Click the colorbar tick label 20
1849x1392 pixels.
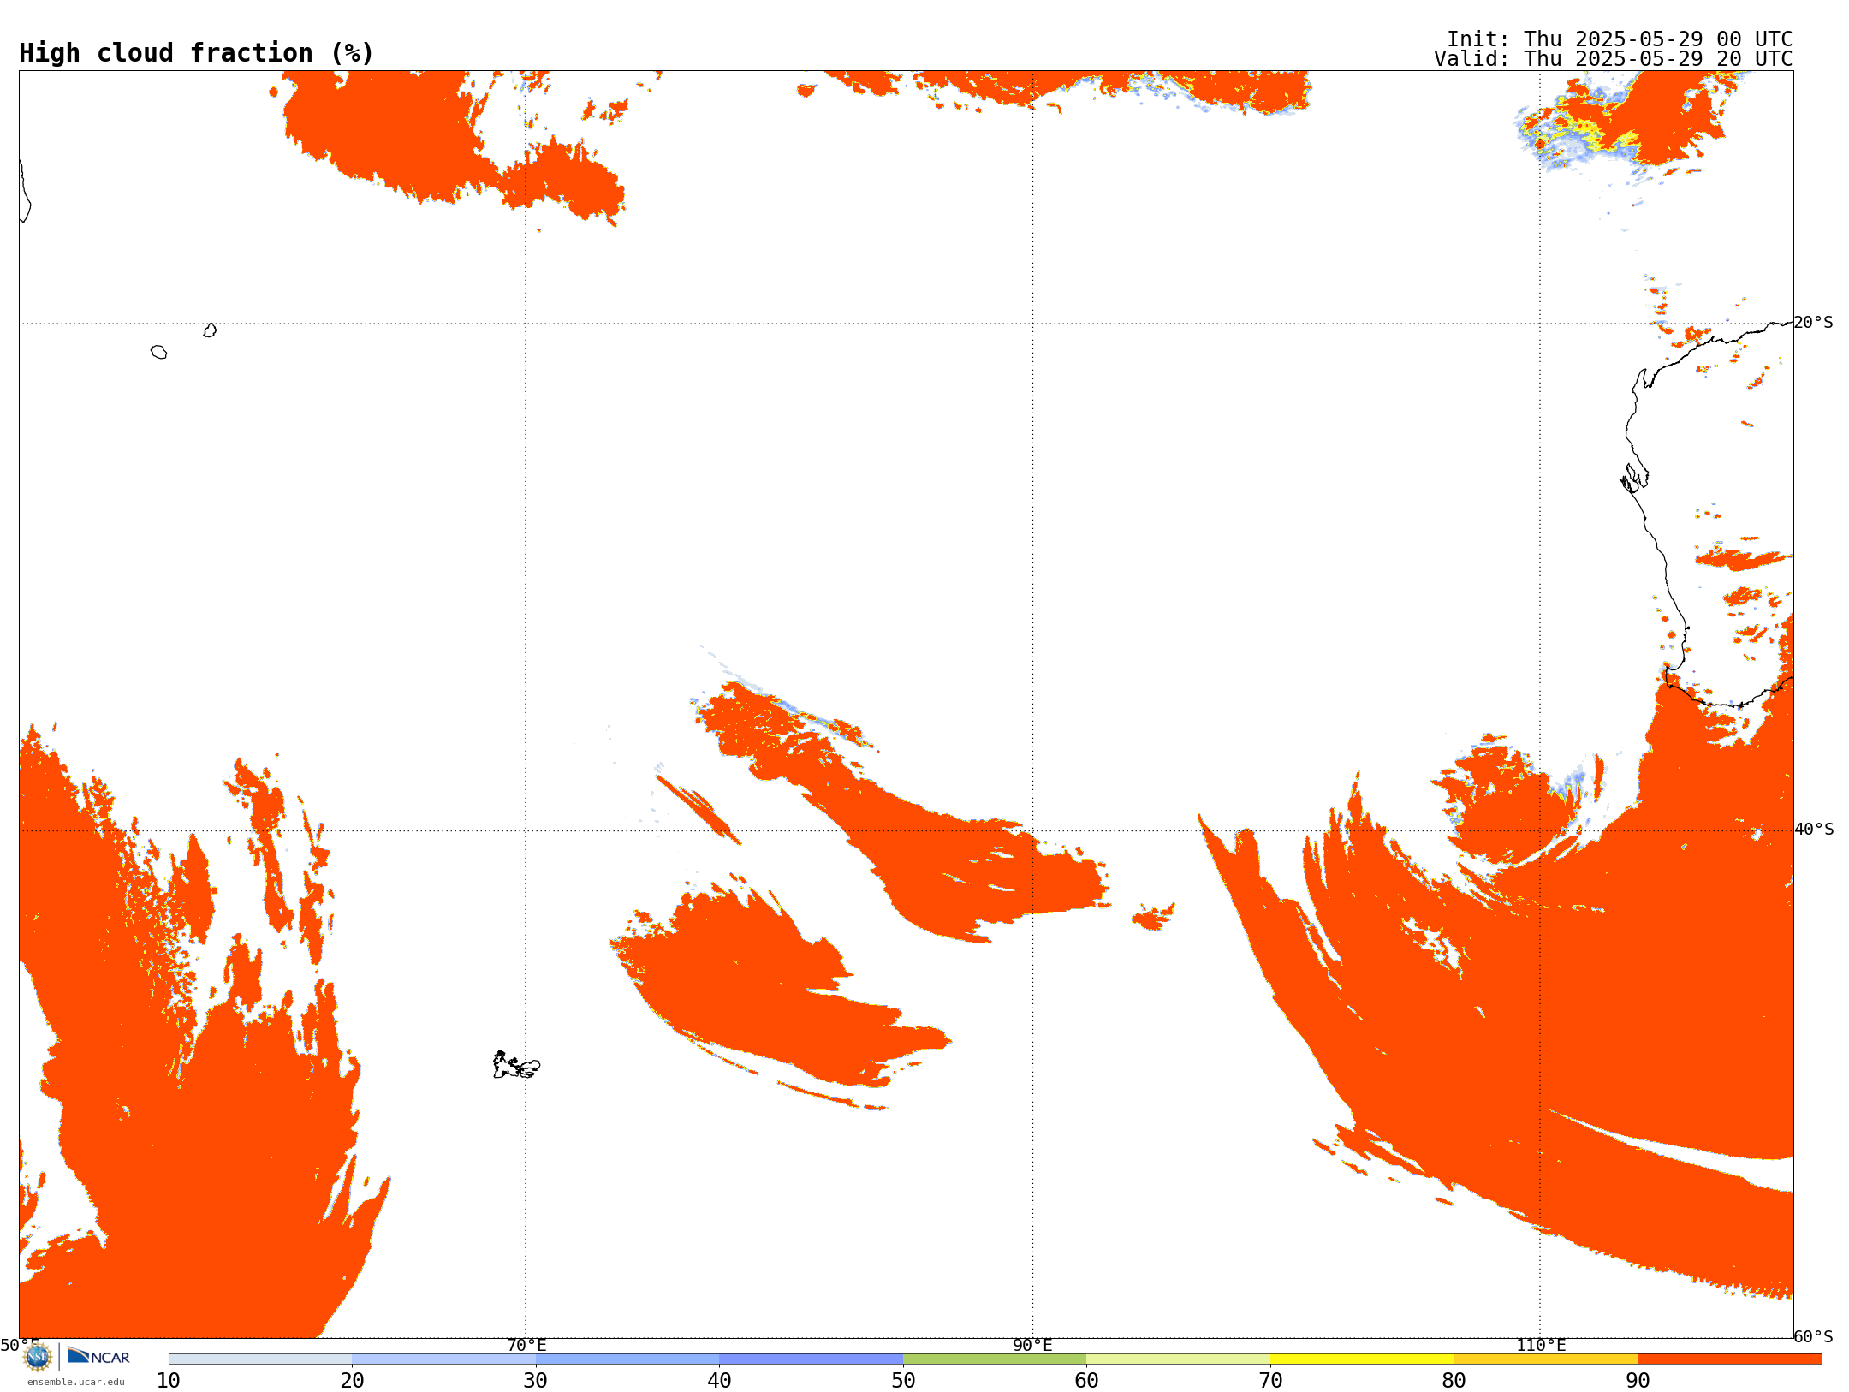352,1380
